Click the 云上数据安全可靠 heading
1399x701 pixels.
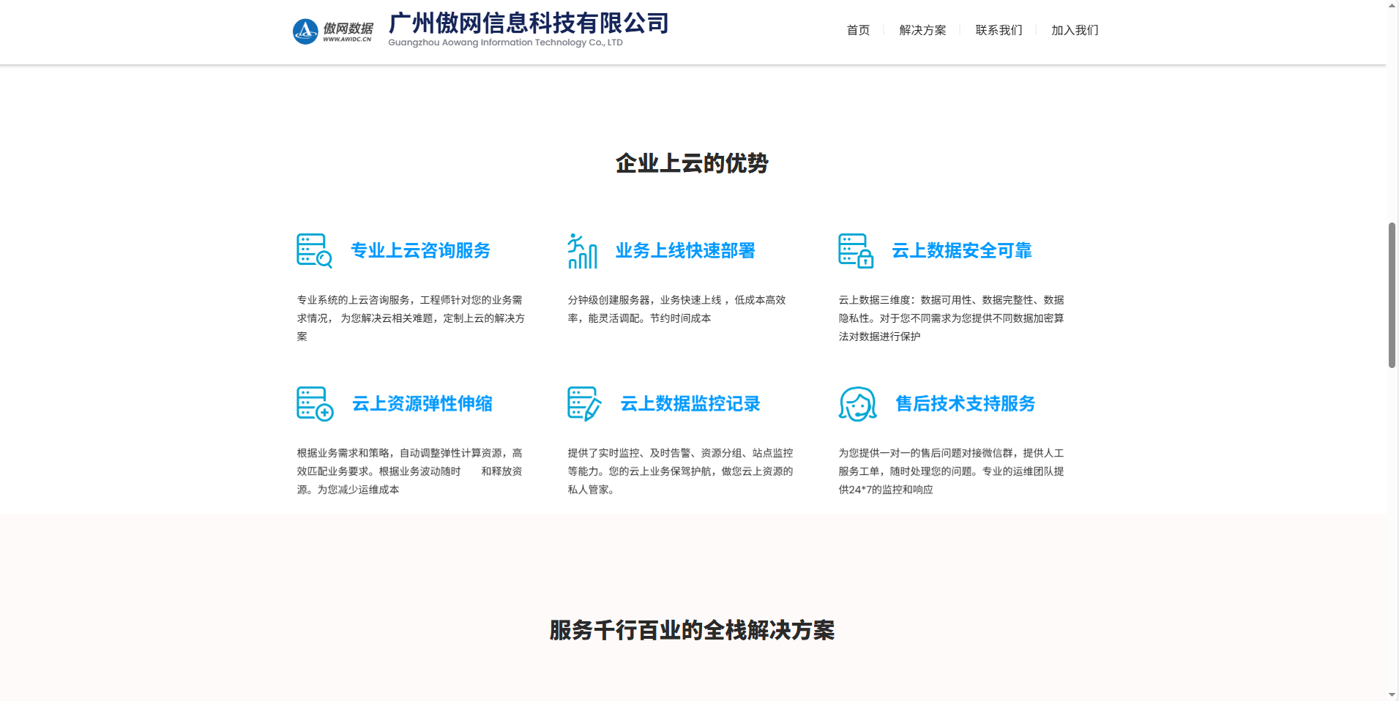click(x=961, y=250)
